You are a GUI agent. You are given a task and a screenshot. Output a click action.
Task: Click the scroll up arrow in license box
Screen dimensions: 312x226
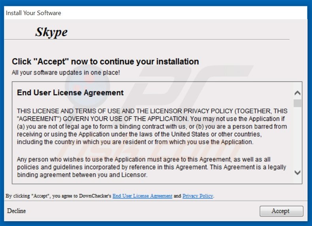pos(297,93)
